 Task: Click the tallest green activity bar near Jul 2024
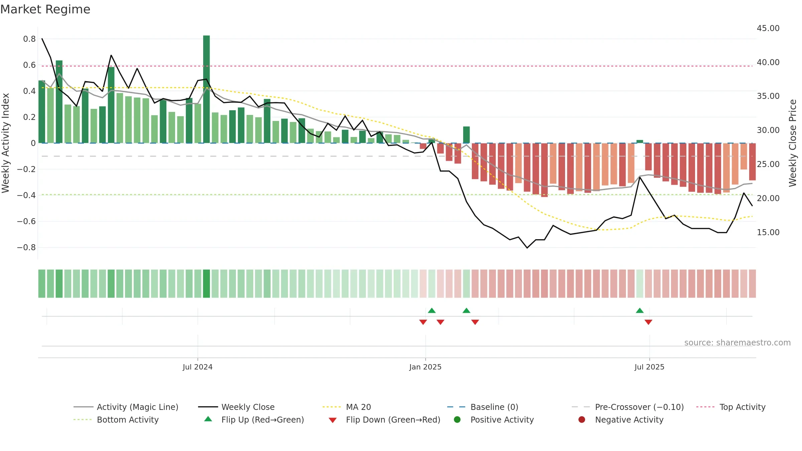pyautogui.click(x=207, y=89)
